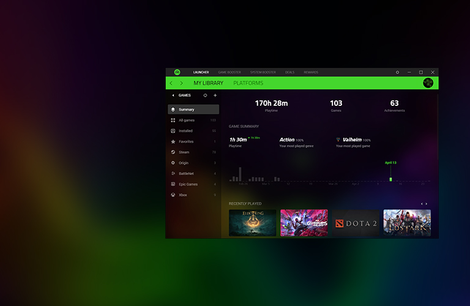Filter library by BattleNet

pyautogui.click(x=193, y=174)
